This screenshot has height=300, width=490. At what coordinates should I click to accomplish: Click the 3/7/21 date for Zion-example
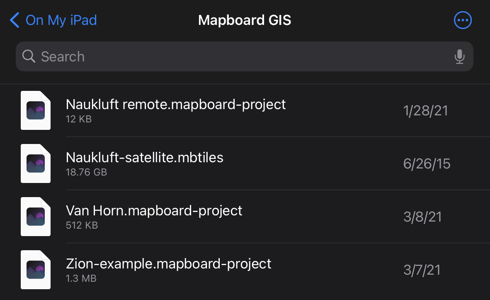[x=422, y=270]
